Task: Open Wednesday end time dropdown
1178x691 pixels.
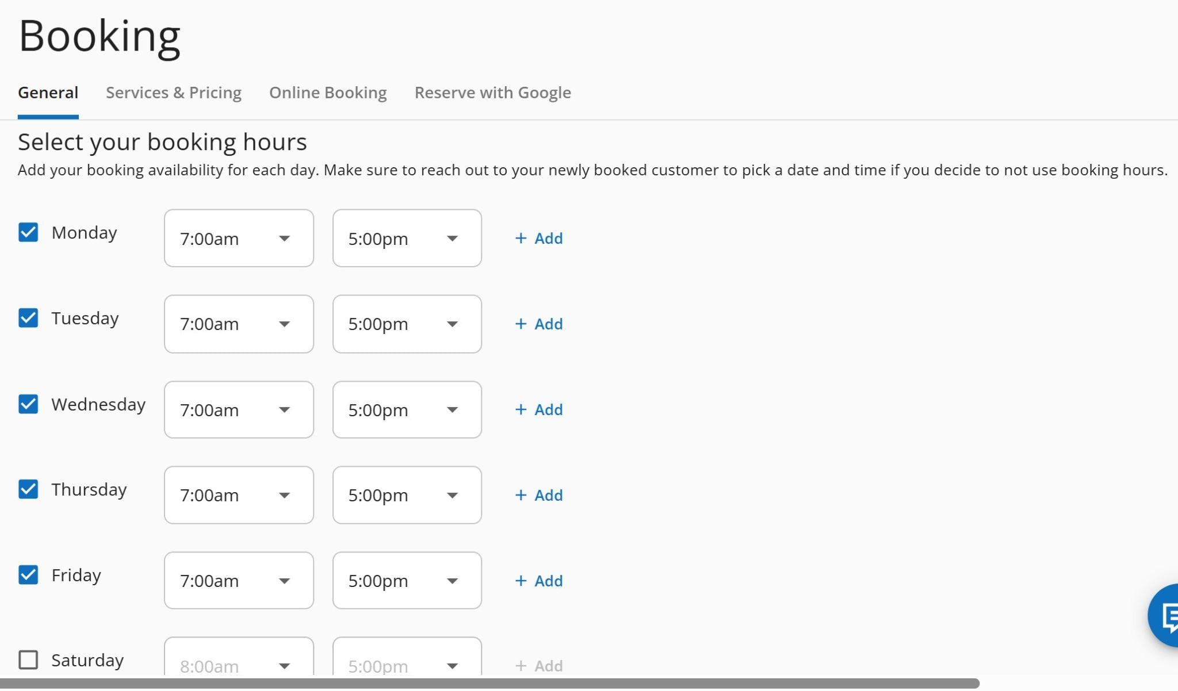Action: pos(407,409)
